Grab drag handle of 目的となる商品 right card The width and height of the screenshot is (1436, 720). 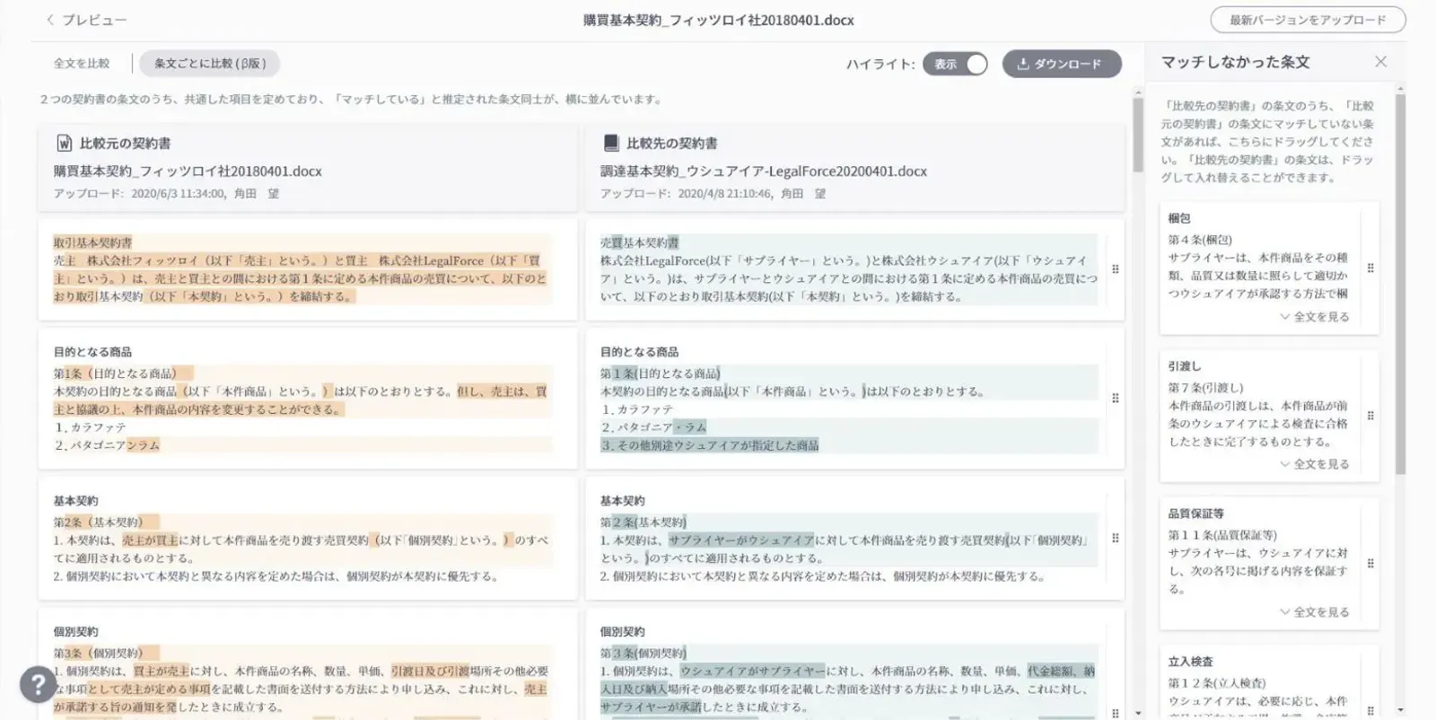[1115, 399]
